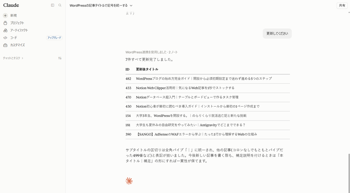Open search with the magnifier icon

click(x=60, y=5)
